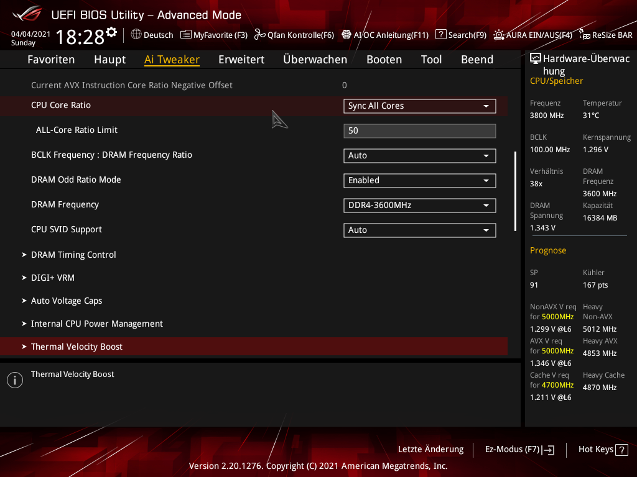Expand Internal CPU Power Management
The width and height of the screenshot is (637, 477).
click(x=96, y=324)
